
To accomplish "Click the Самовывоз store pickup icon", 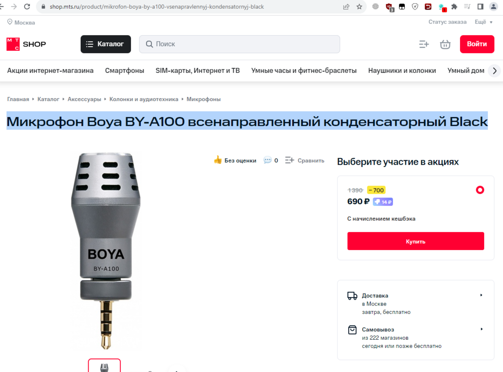I will 352,330.
